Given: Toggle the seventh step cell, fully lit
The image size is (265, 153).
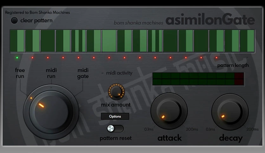Looking at the screenshot, I should click(109, 41).
